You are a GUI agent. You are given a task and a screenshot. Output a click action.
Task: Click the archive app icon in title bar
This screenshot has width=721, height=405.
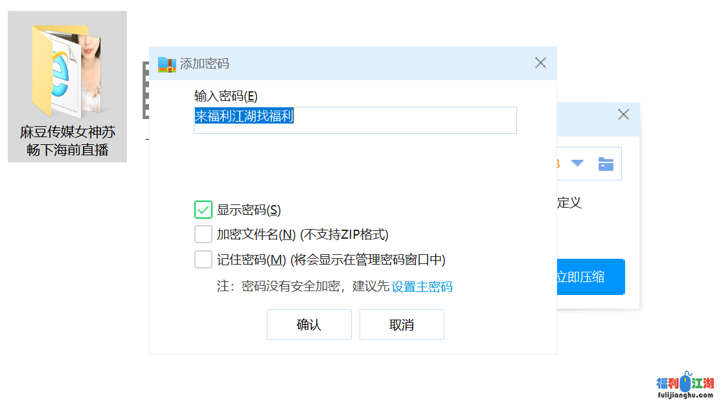click(166, 63)
